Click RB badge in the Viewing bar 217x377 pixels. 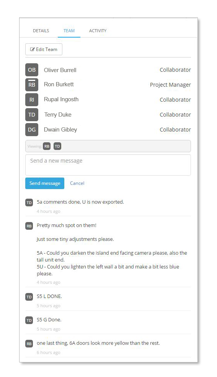(47, 146)
